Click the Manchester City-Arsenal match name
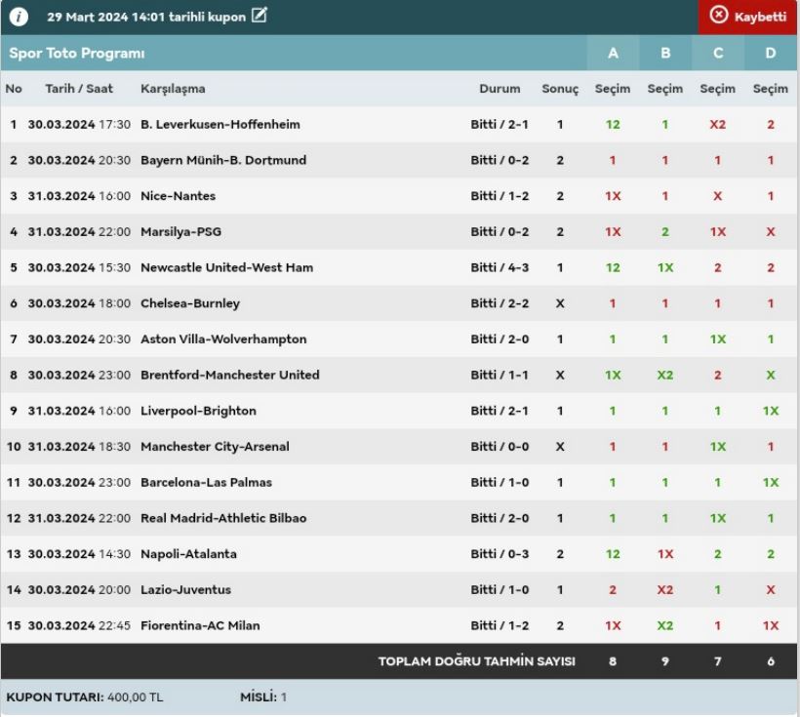Image resolution: width=800 pixels, height=717 pixels. pos(215,447)
